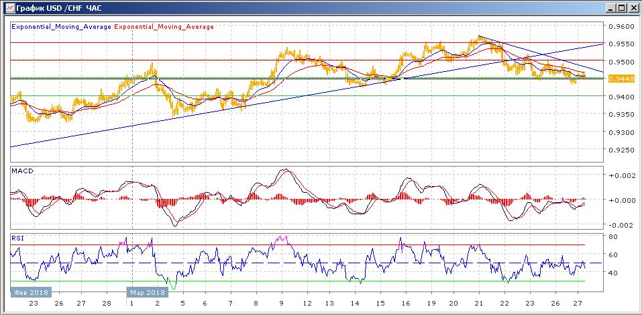Viewport: 642px width, 315px height.
Task: Click the +0.002 MACD scale label
Action: [619, 175]
